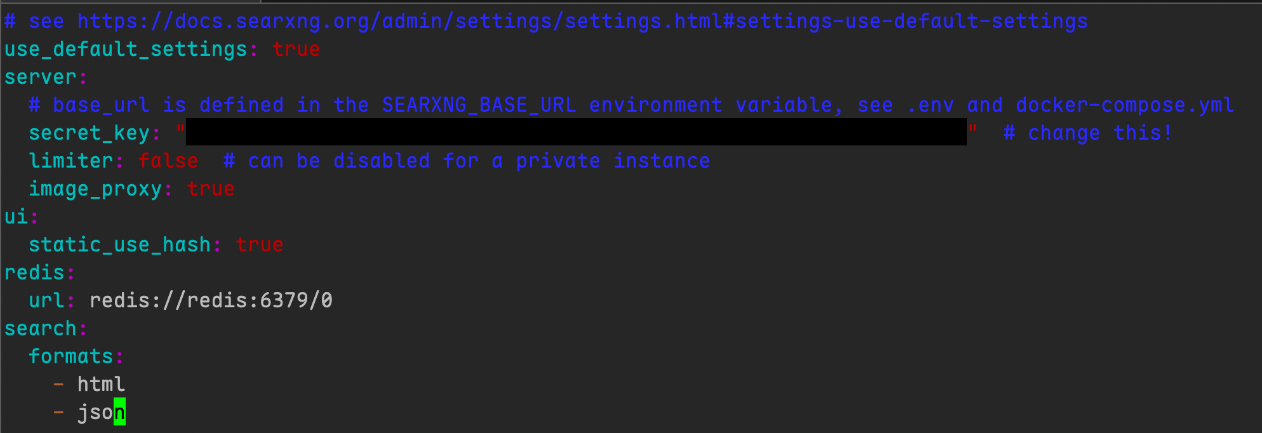
Task: Click the true value of image_proxy
Action: [x=211, y=189]
